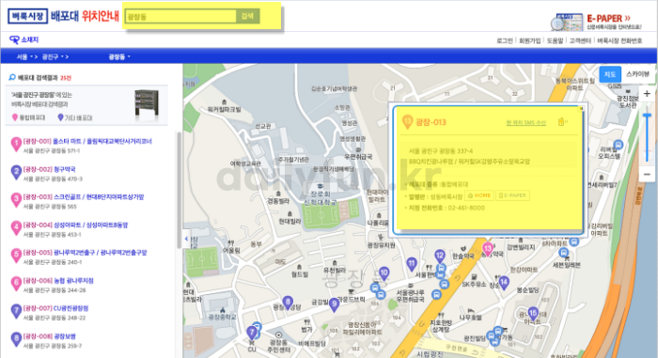Open the E-PAPER banner at top right

596,21
